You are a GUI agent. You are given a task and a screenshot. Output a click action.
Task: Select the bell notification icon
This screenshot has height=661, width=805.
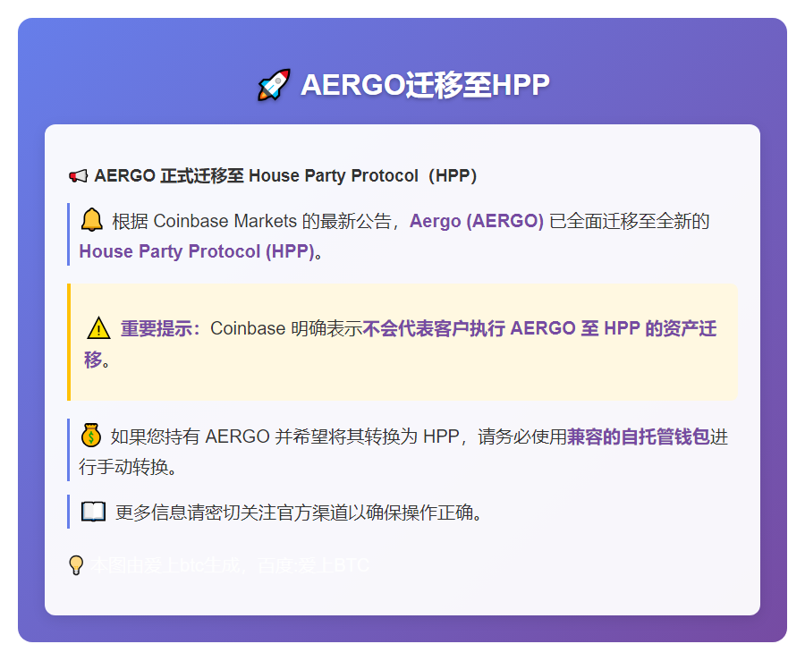[x=94, y=219]
